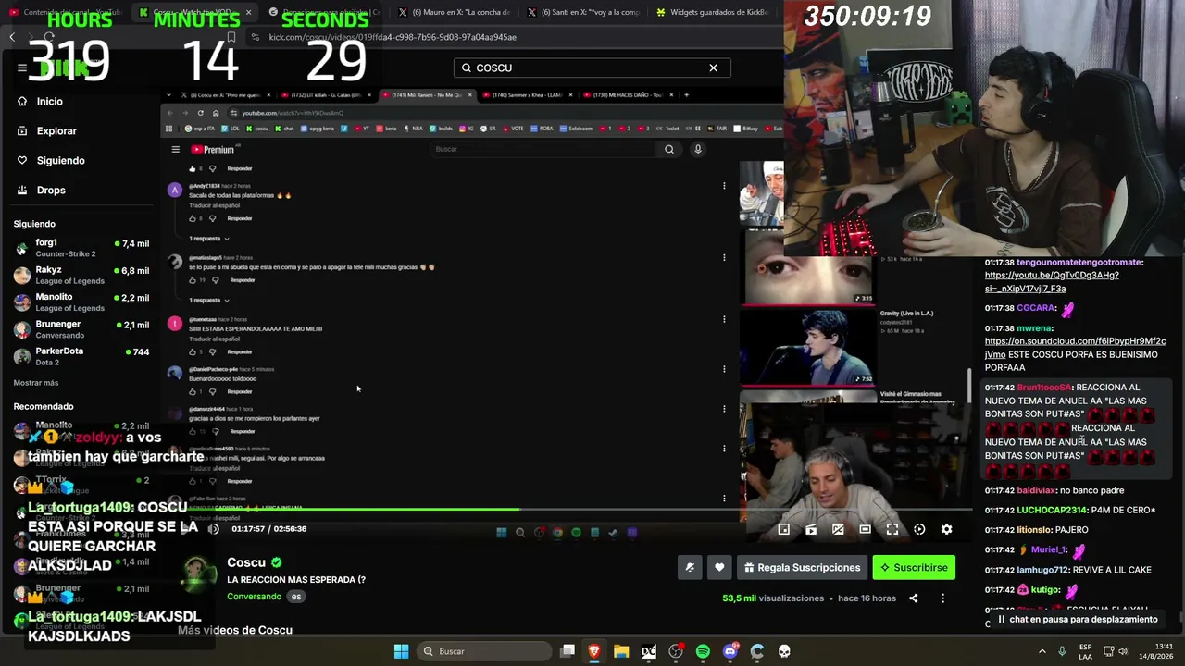Open the Kick sidebar hamburger menu
This screenshot has width=1185, height=666.
tap(22, 68)
